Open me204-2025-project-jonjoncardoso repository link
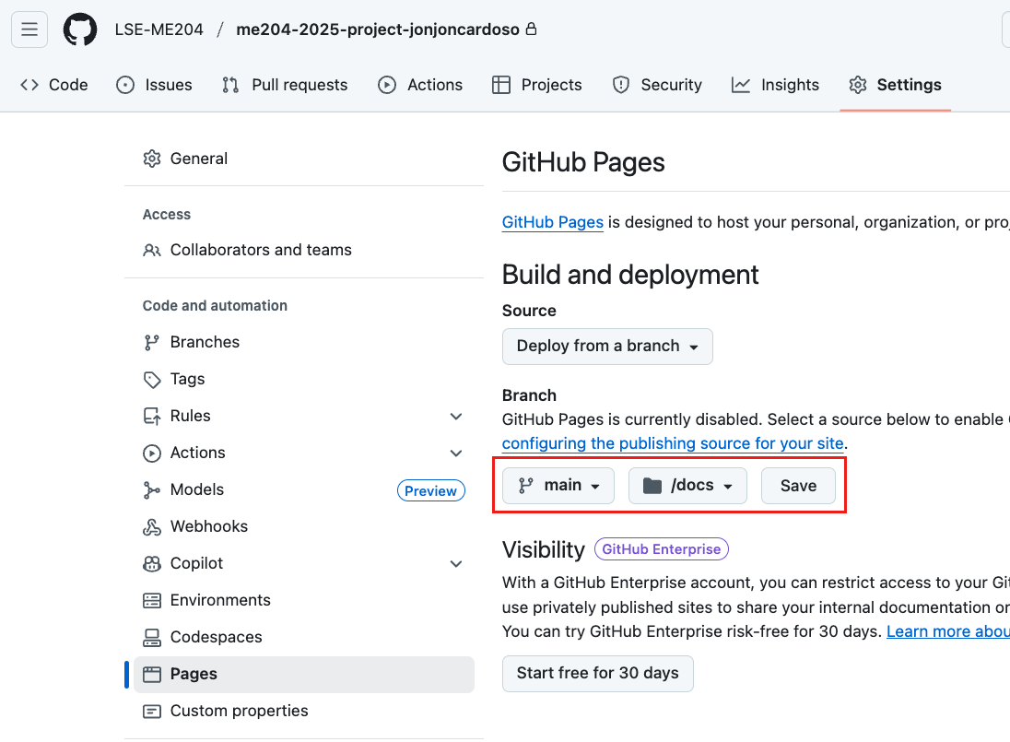The width and height of the screenshot is (1010, 742). pos(378,29)
